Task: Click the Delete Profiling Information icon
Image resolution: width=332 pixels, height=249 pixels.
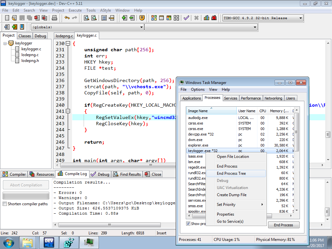Action: click(214, 18)
